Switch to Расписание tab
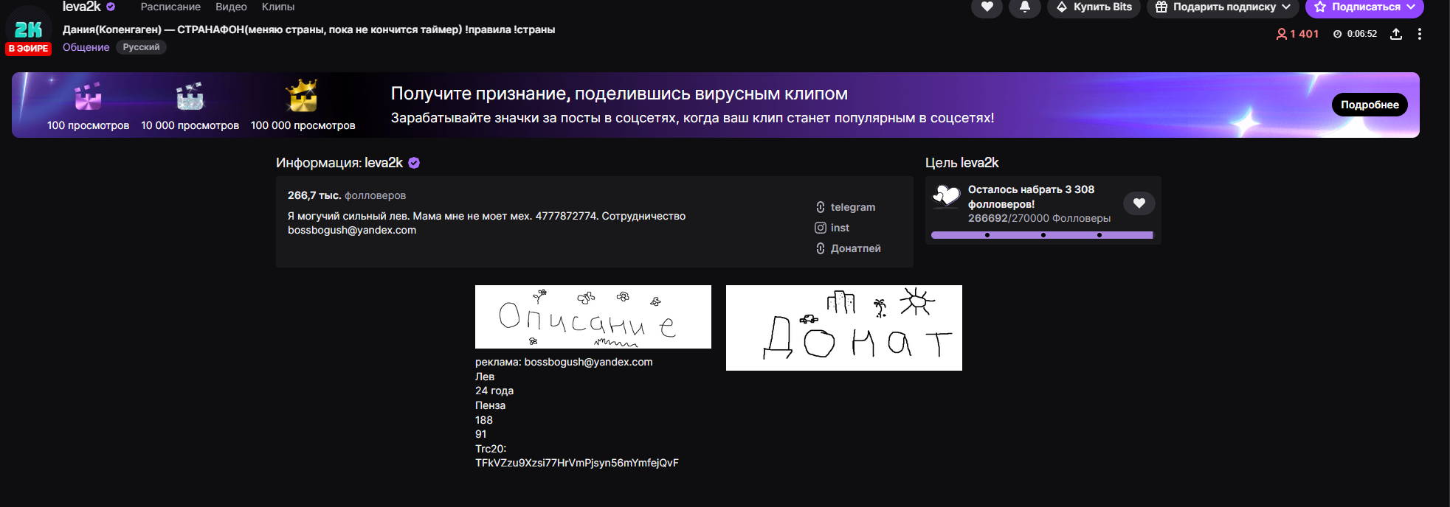 pos(170,7)
